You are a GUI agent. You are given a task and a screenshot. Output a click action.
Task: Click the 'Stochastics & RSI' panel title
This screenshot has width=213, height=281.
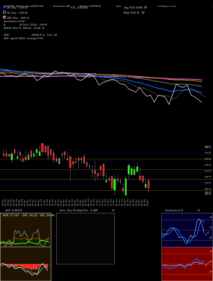[x=182, y=210]
